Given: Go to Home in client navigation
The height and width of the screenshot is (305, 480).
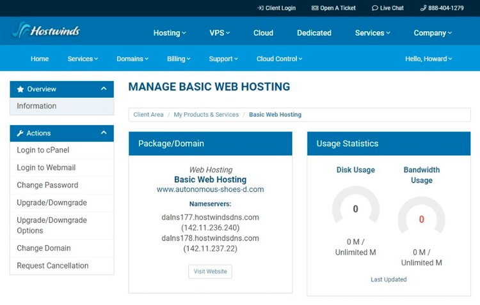Looking at the screenshot, I should (40, 59).
